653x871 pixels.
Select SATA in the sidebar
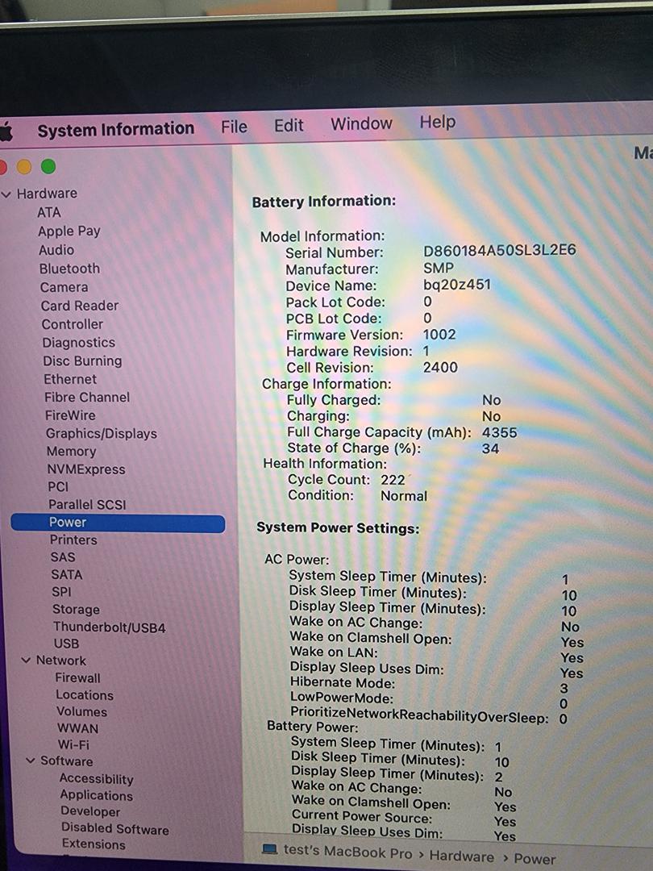pyautogui.click(x=66, y=574)
